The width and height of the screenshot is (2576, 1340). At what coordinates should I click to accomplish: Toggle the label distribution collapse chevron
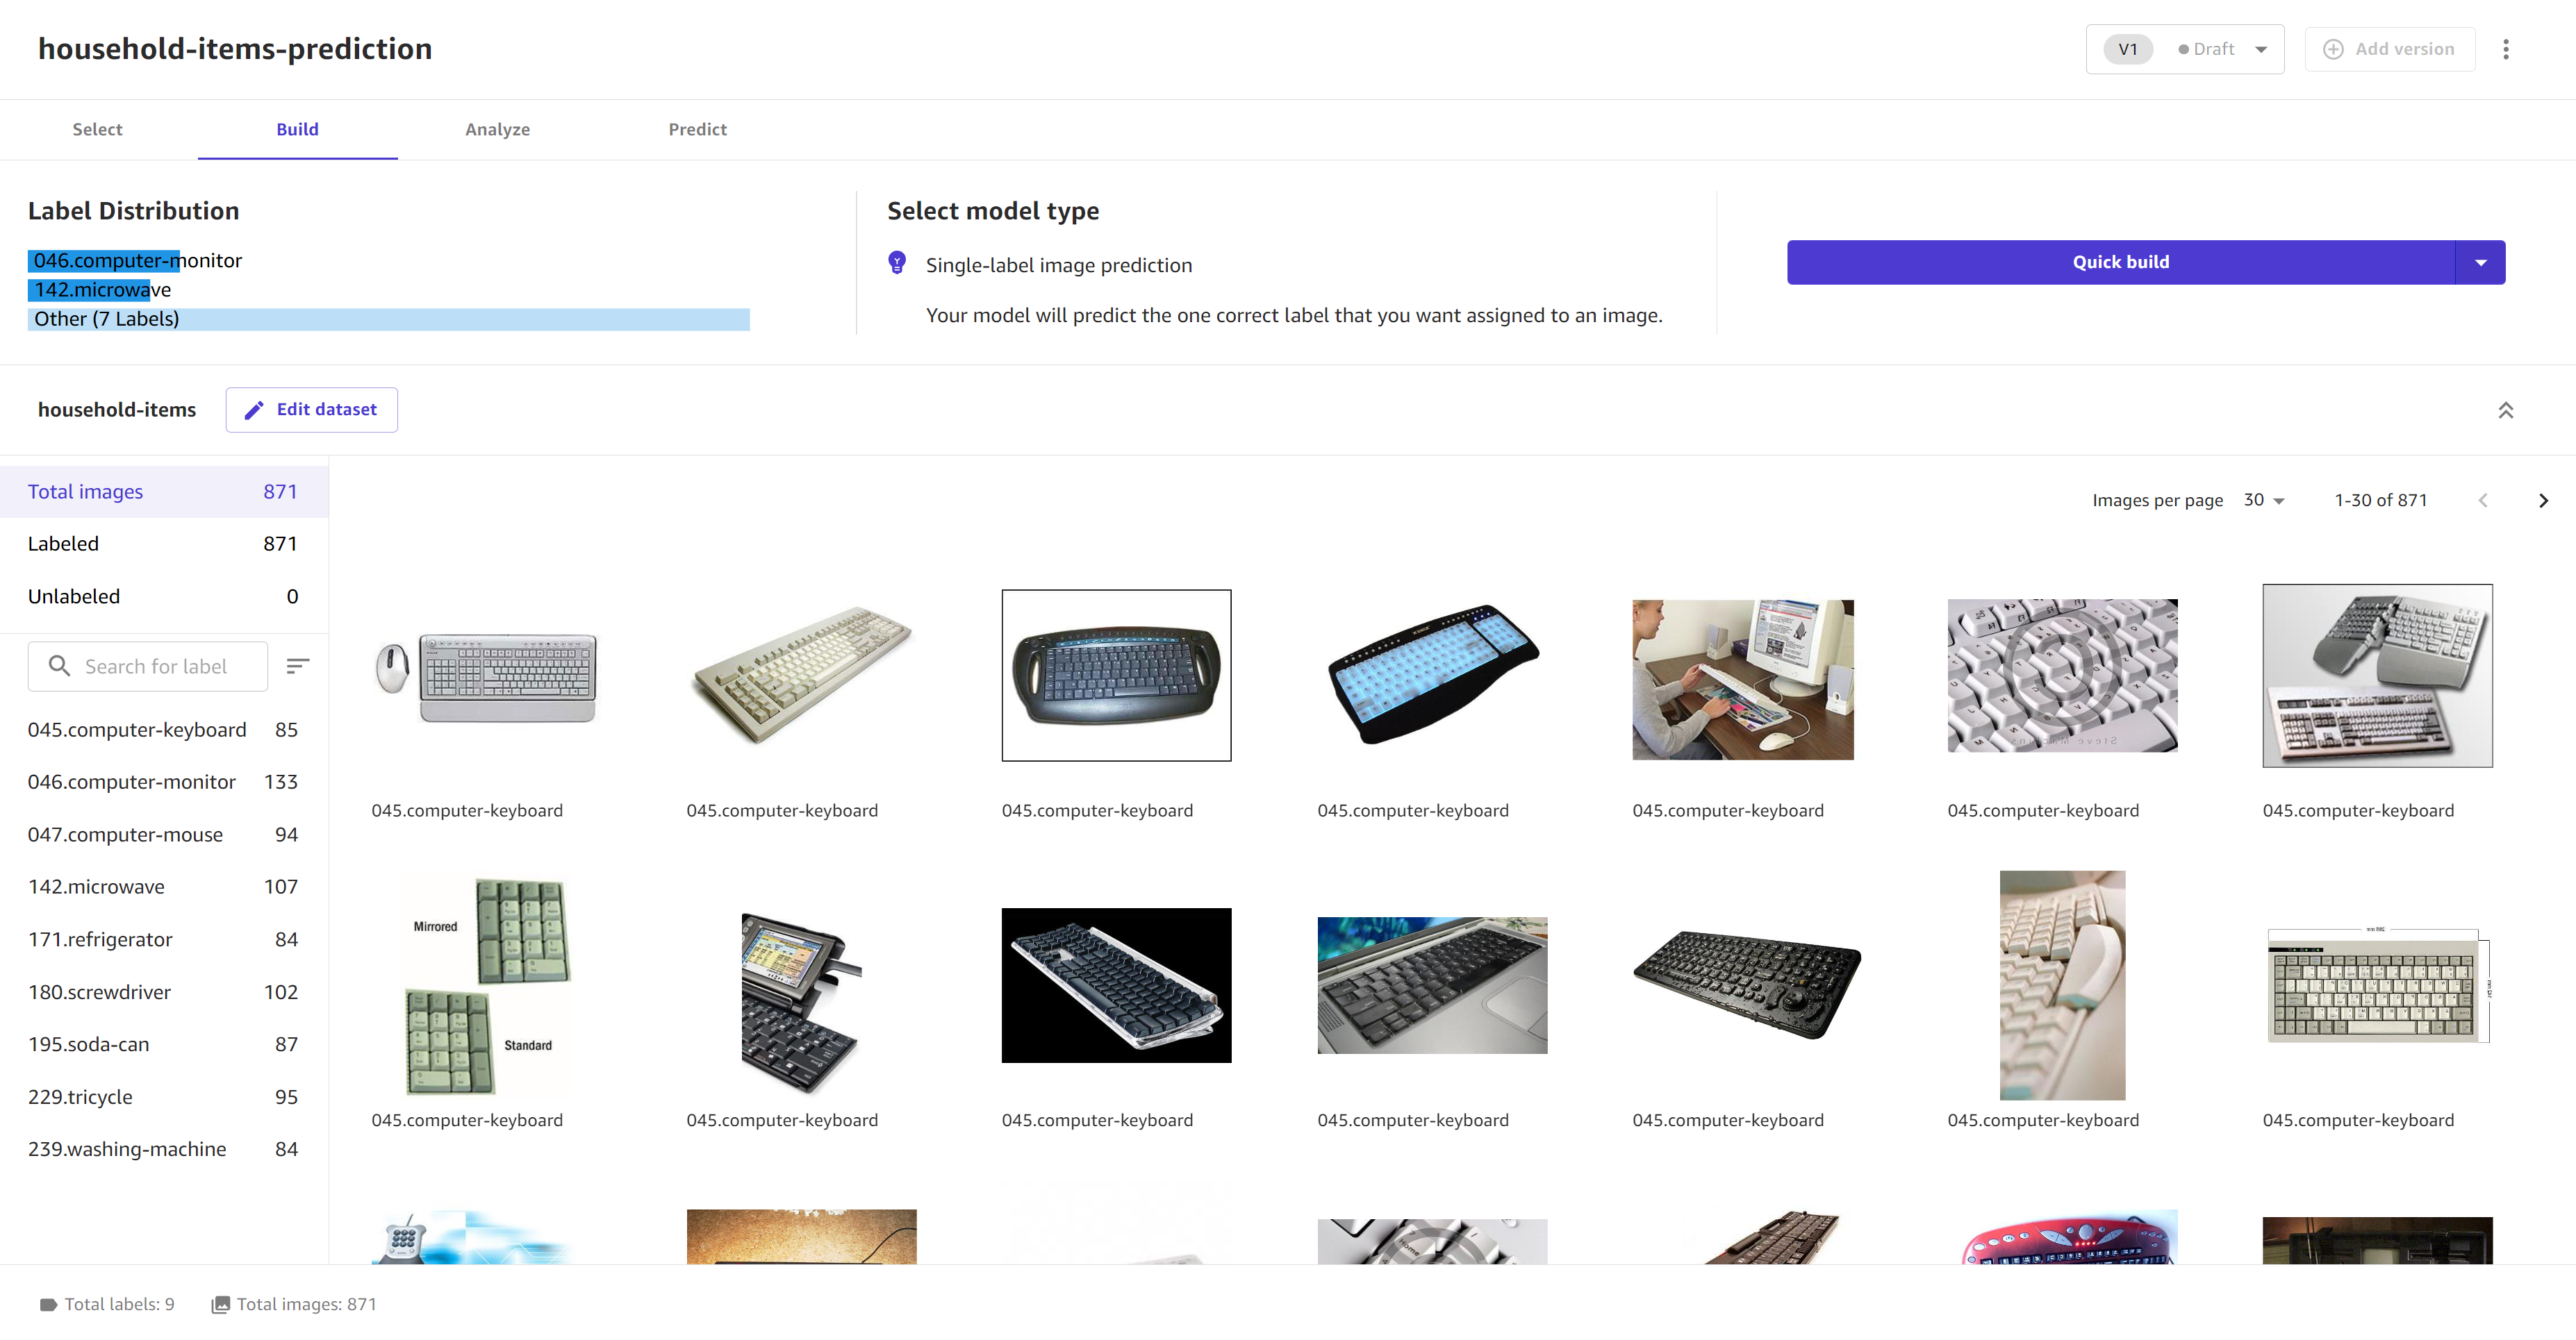coord(2506,409)
